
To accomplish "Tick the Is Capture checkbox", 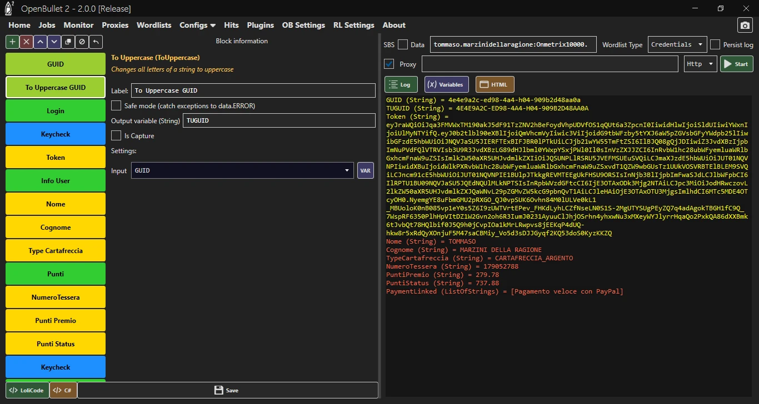I will pos(116,135).
